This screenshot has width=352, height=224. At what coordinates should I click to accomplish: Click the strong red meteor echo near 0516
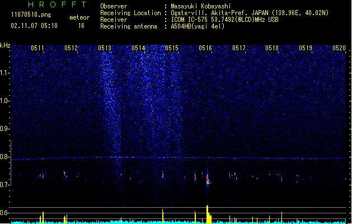click(208, 180)
